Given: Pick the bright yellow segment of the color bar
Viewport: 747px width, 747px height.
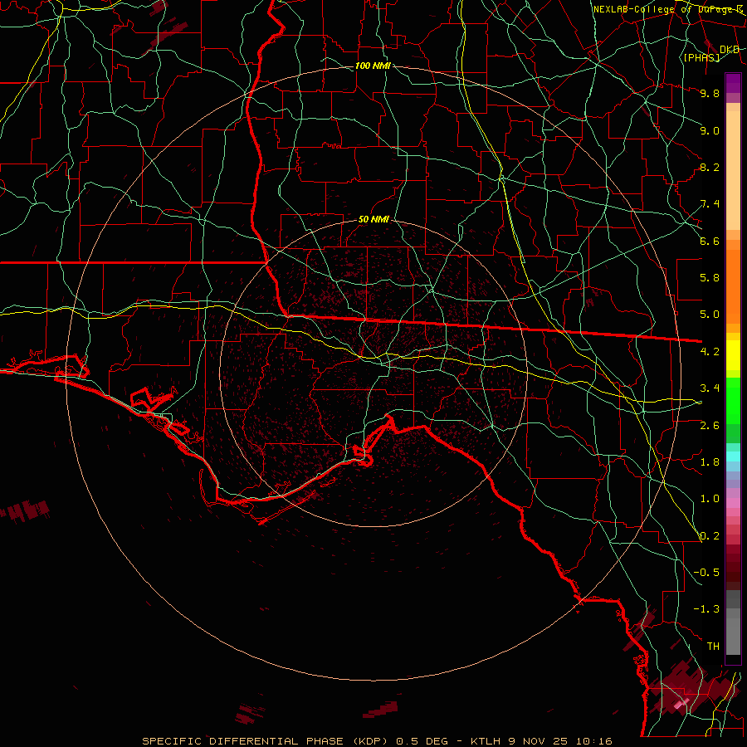Looking at the screenshot, I should (x=733, y=355).
